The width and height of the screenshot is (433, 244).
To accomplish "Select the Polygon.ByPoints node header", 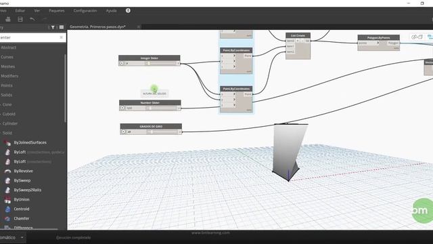I will 379,37.
